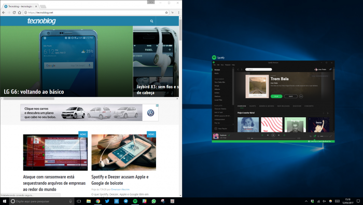Focus the Chrome address bar
Screen dimensions: 363x205
[96, 12]
